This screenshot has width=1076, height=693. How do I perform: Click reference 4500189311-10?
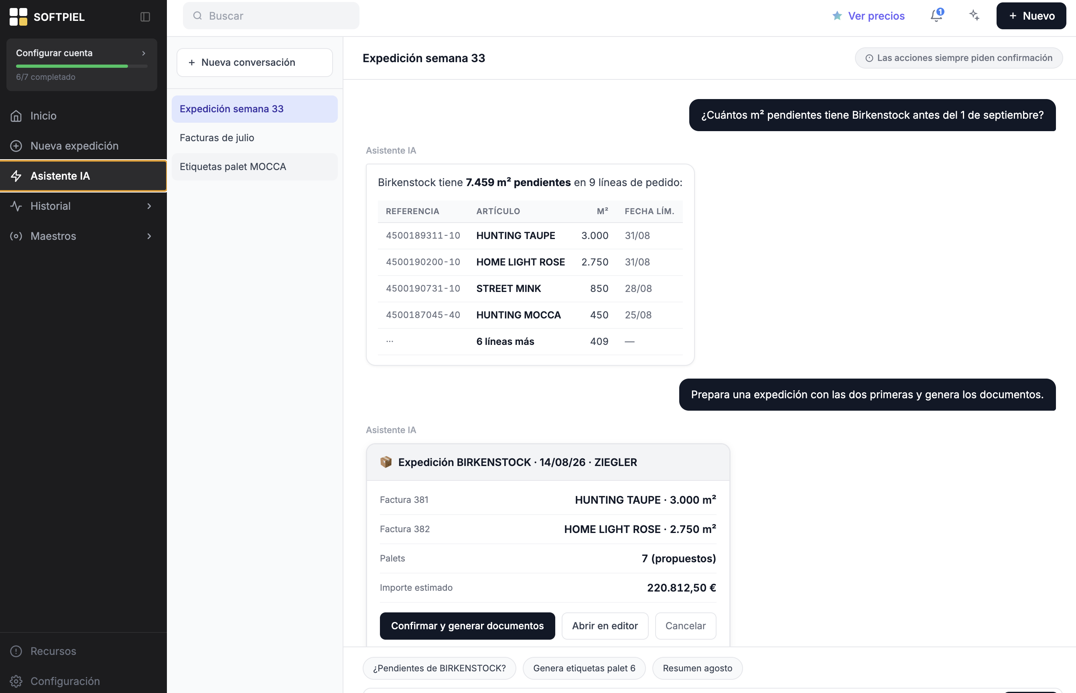coord(423,235)
